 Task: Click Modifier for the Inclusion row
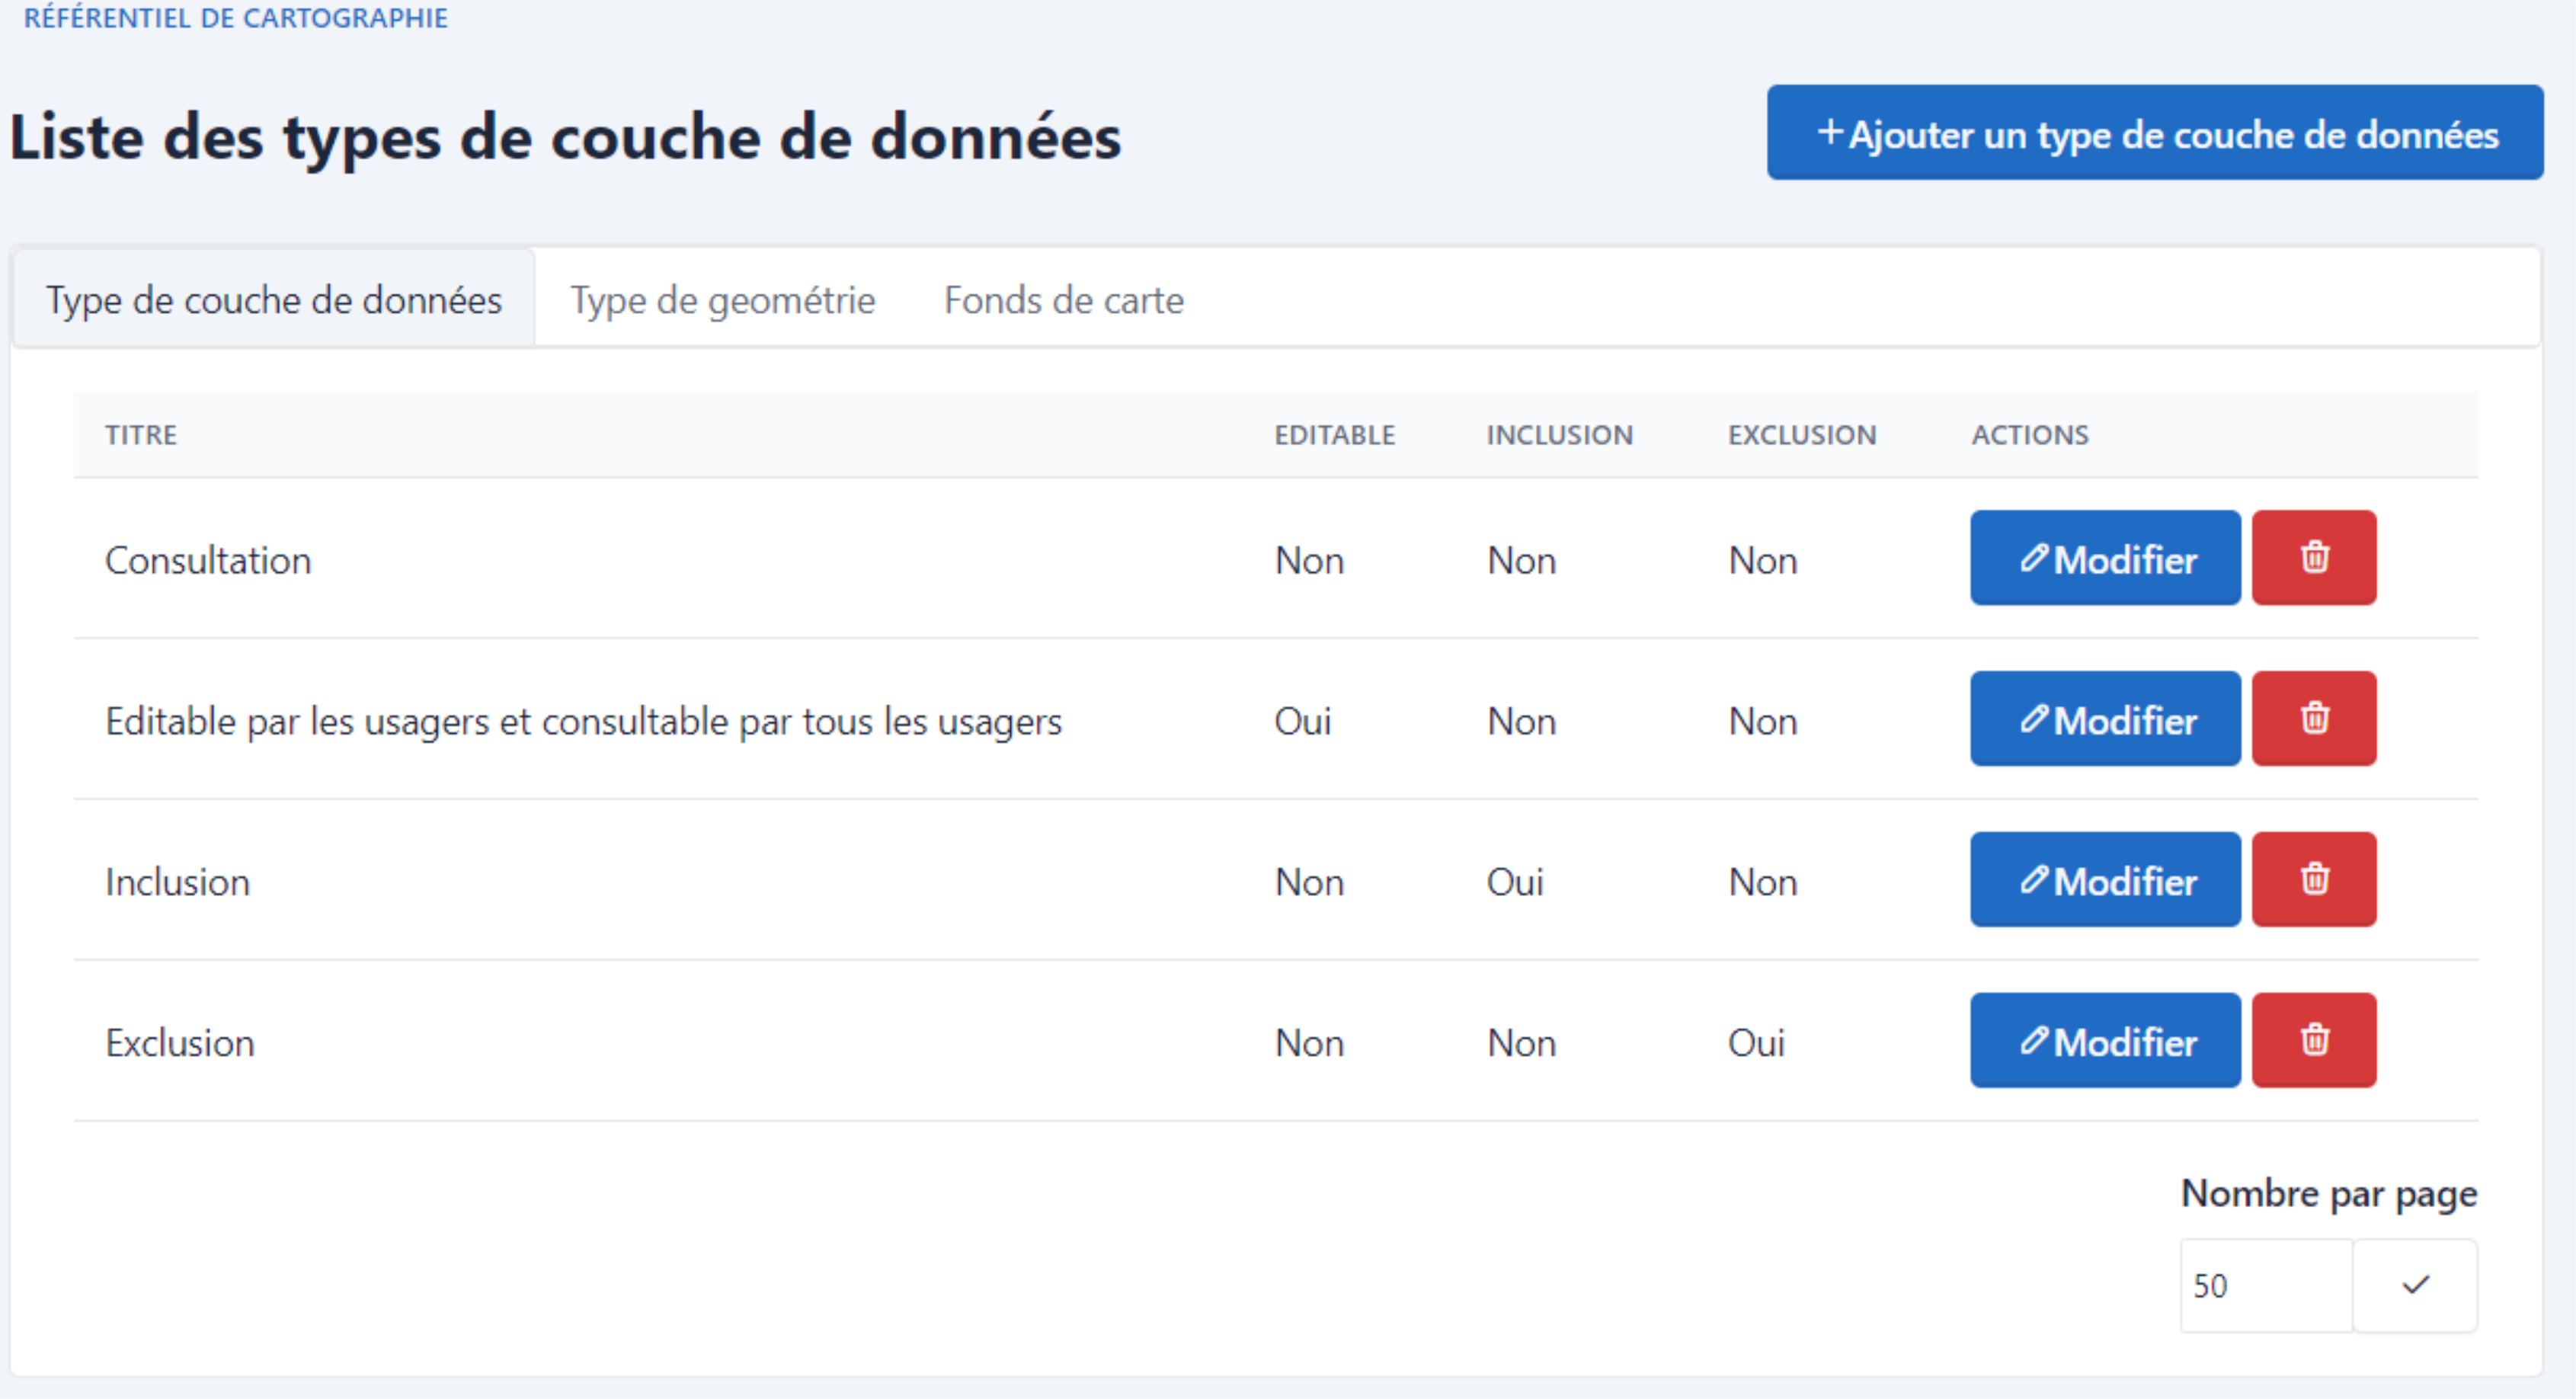coord(2104,880)
